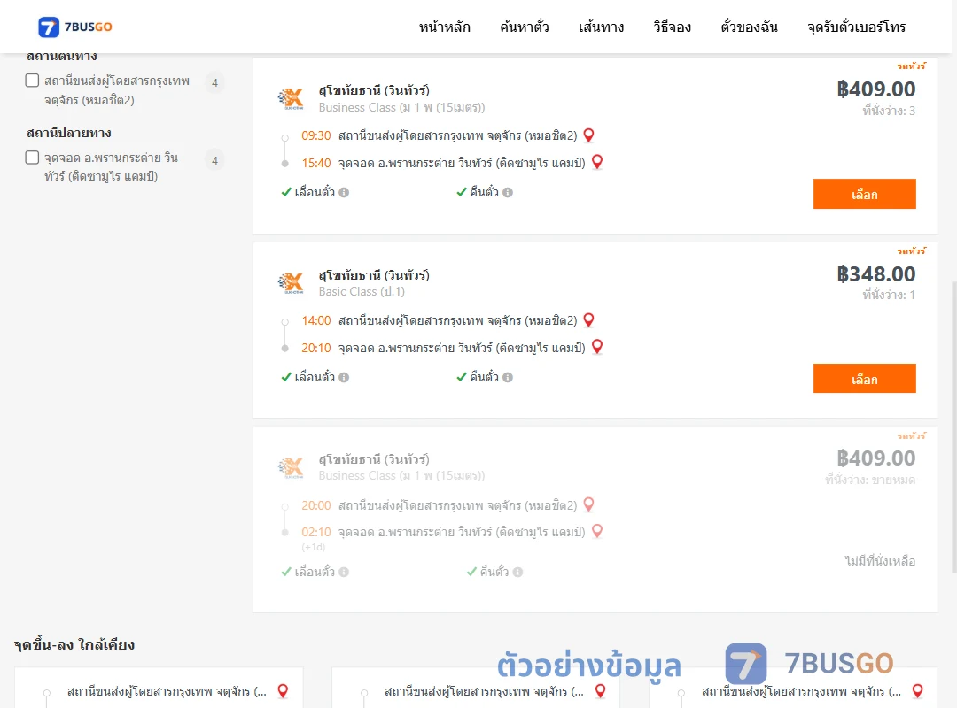
Task: Open map pin for 09:30 departure station
Action: [x=588, y=135]
